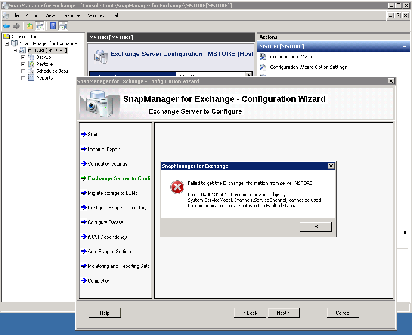This screenshot has height=335, width=412.
Task: Click the Exchange Server Configuration header icon
Action: click(x=101, y=56)
